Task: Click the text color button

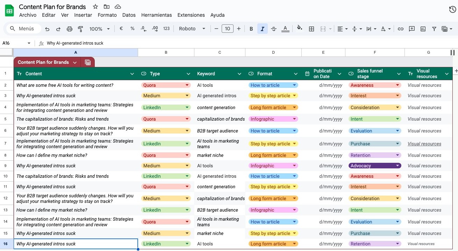Action: [x=285, y=29]
